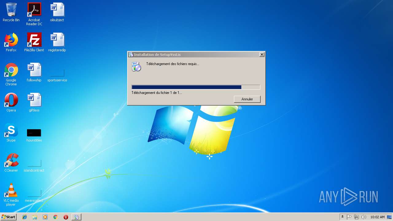The height and width of the screenshot is (221, 393).
Task: Click 'Téléchargement des fichiers requis...' text
Action: click(173, 64)
